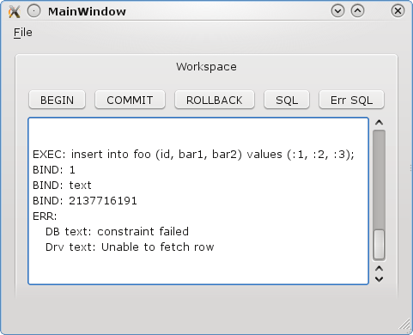Minimize the window using the down chevron button

tap(337, 11)
